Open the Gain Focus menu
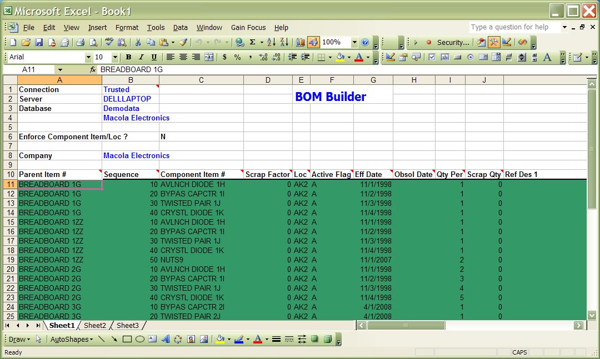Screen dimensions: 600x359 [248, 28]
